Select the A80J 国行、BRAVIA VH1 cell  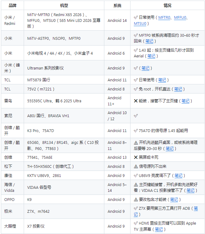(64, 116)
